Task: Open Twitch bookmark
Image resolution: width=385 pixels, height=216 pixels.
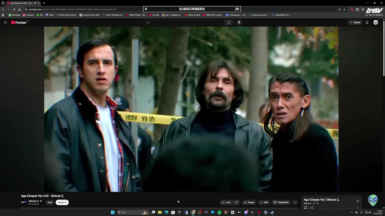Action: tap(50, 15)
